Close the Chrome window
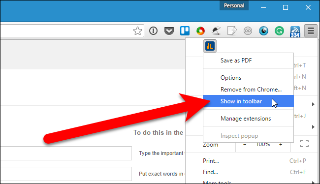 [308, 7]
